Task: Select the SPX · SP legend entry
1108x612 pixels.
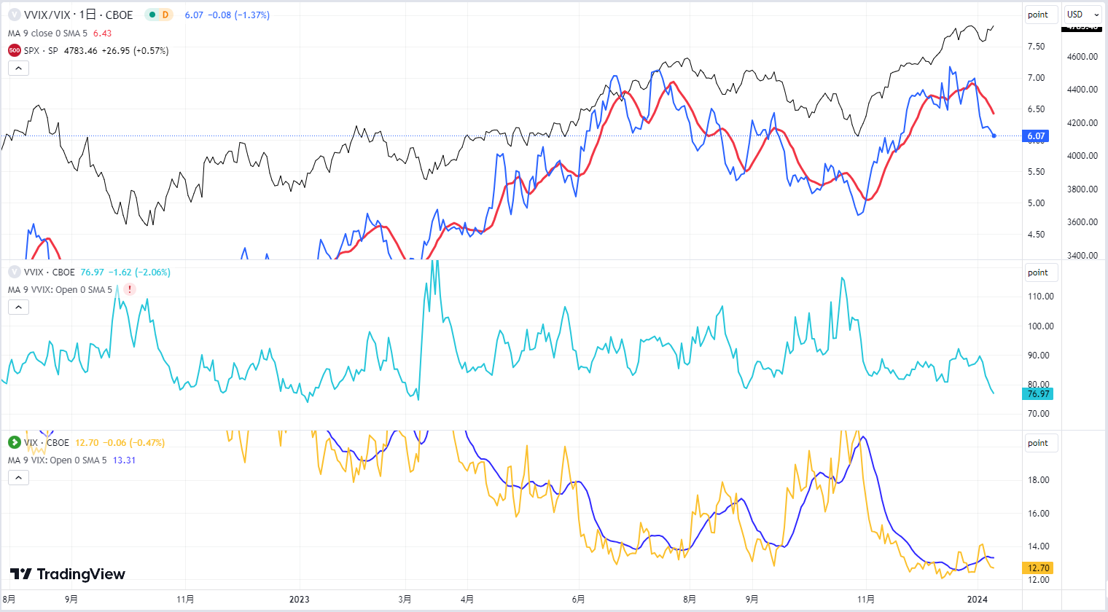Action: 41,51
